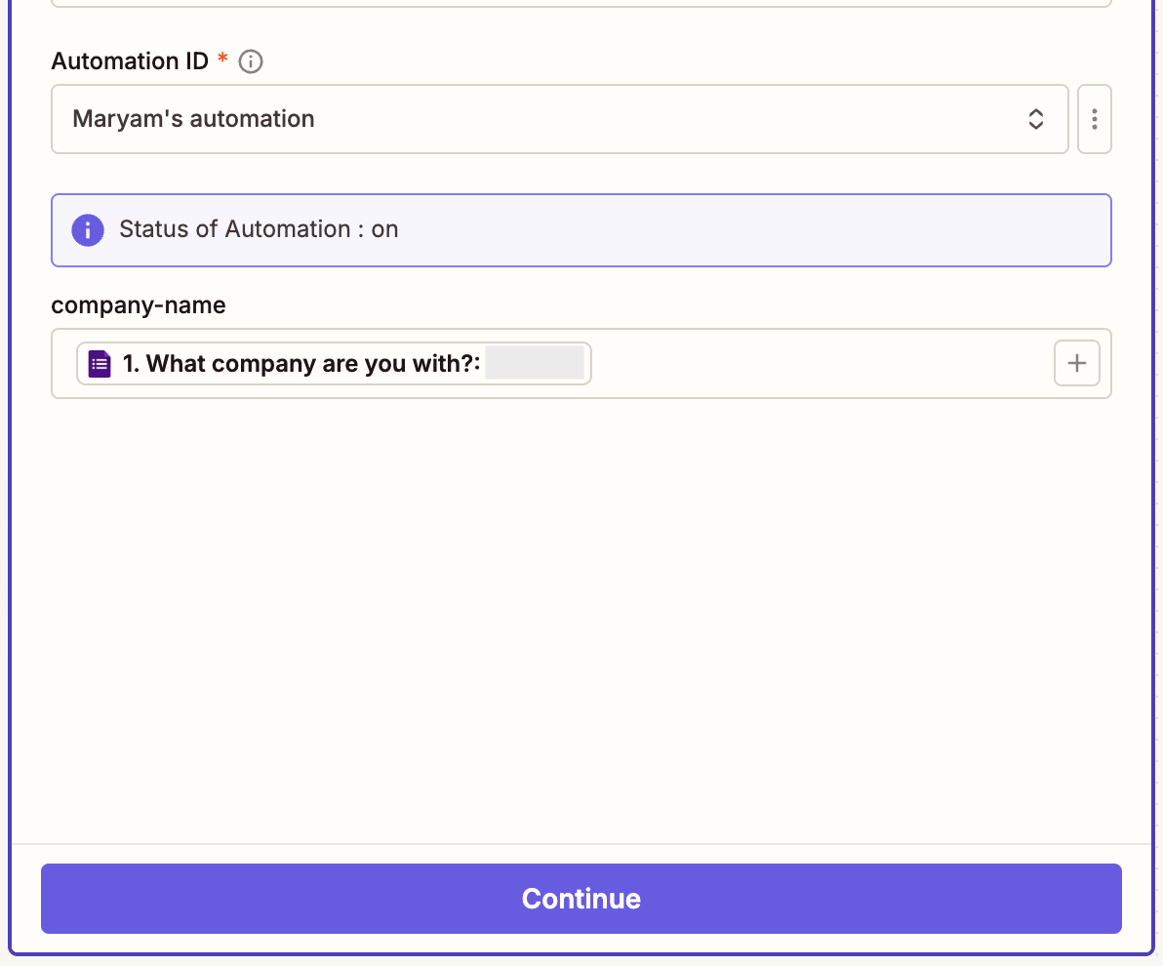This screenshot has height=966, width=1163.
Task: Click the "1." number in the mapped field pill
Action: (132, 364)
